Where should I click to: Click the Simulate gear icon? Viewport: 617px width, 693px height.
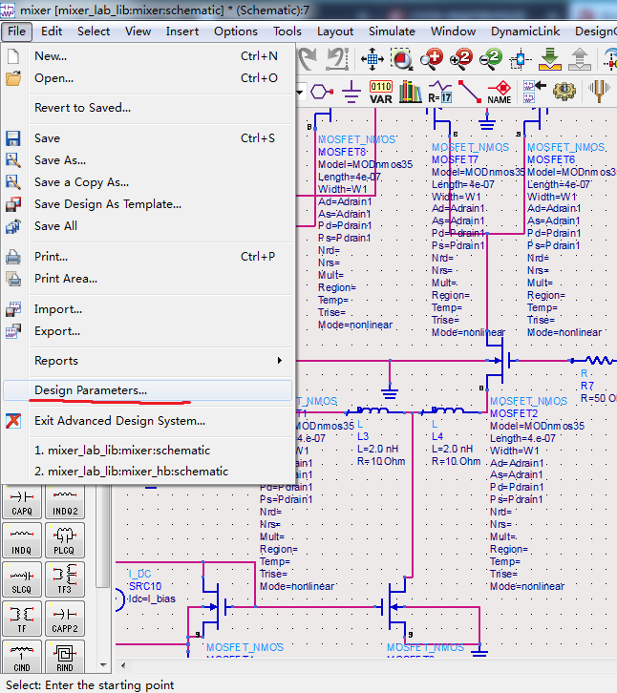[x=564, y=92]
